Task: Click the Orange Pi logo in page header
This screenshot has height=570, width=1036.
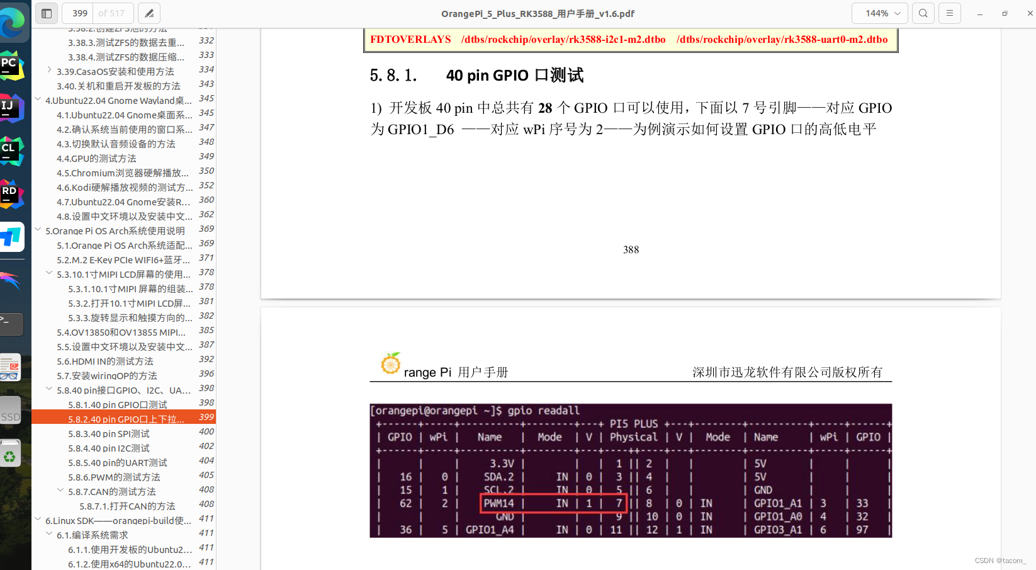Action: pyautogui.click(x=391, y=363)
